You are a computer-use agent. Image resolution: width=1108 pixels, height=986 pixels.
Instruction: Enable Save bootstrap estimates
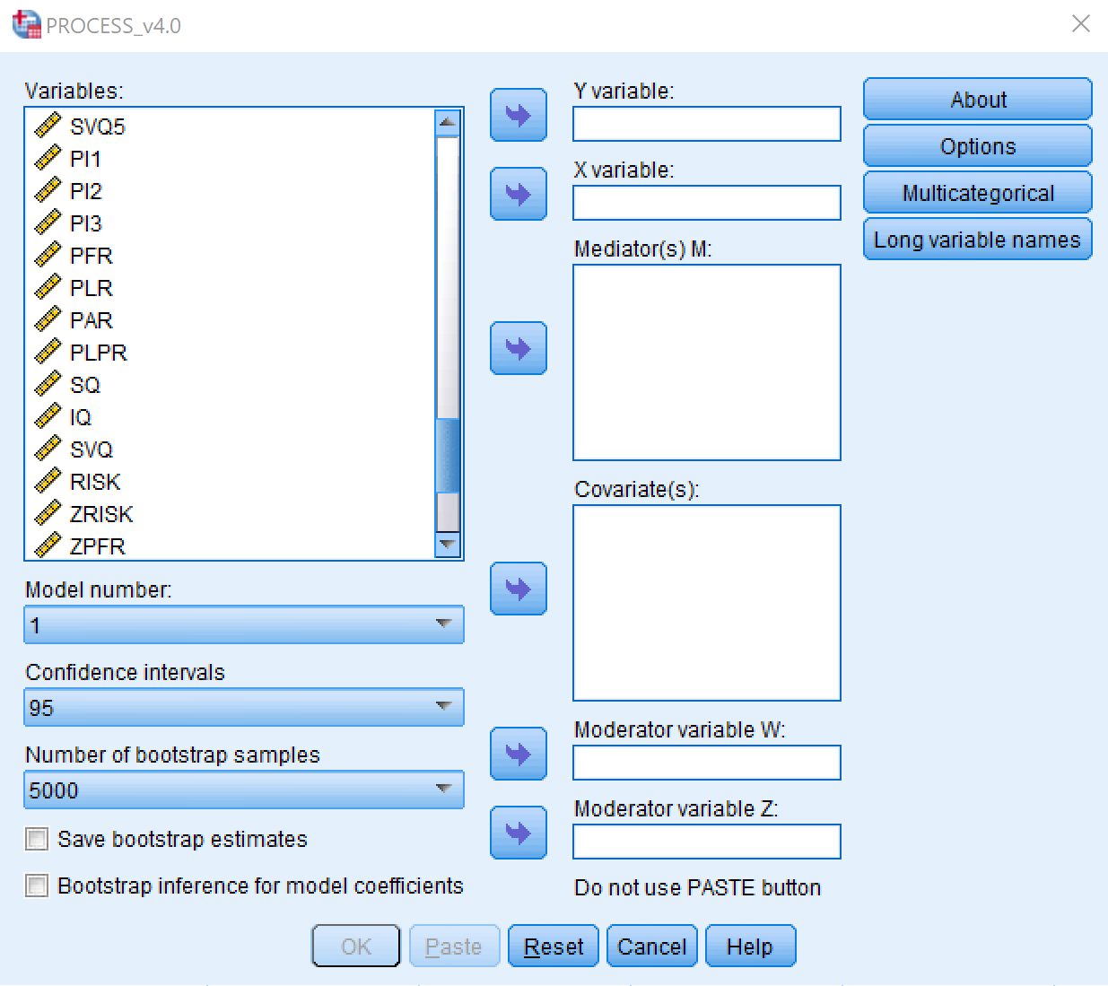point(36,839)
